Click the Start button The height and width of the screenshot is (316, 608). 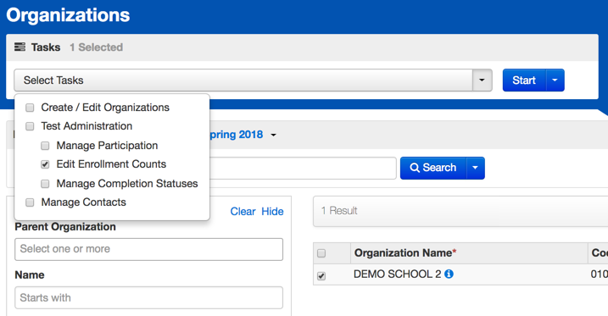524,80
